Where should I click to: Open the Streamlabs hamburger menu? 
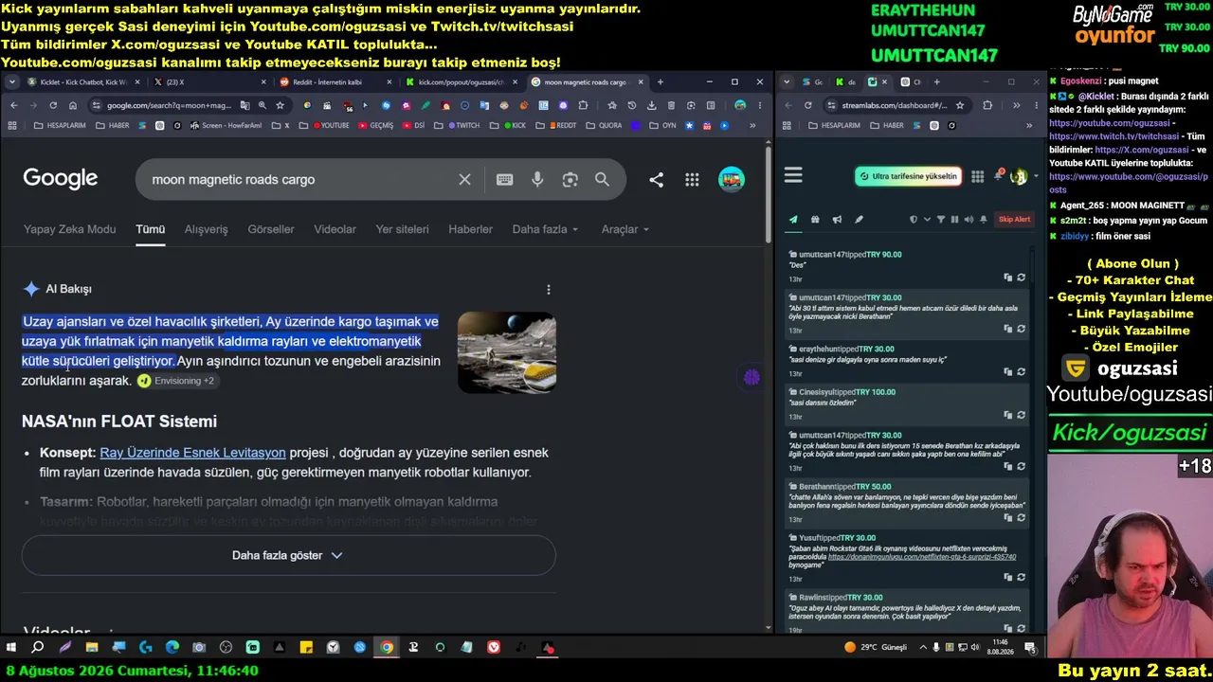[793, 175]
